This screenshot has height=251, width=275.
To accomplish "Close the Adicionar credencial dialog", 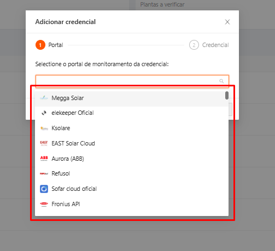I will (x=227, y=22).
